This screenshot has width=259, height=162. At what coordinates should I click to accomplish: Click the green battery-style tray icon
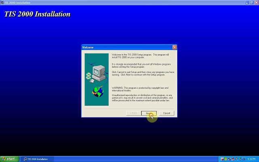[x=226, y=159]
